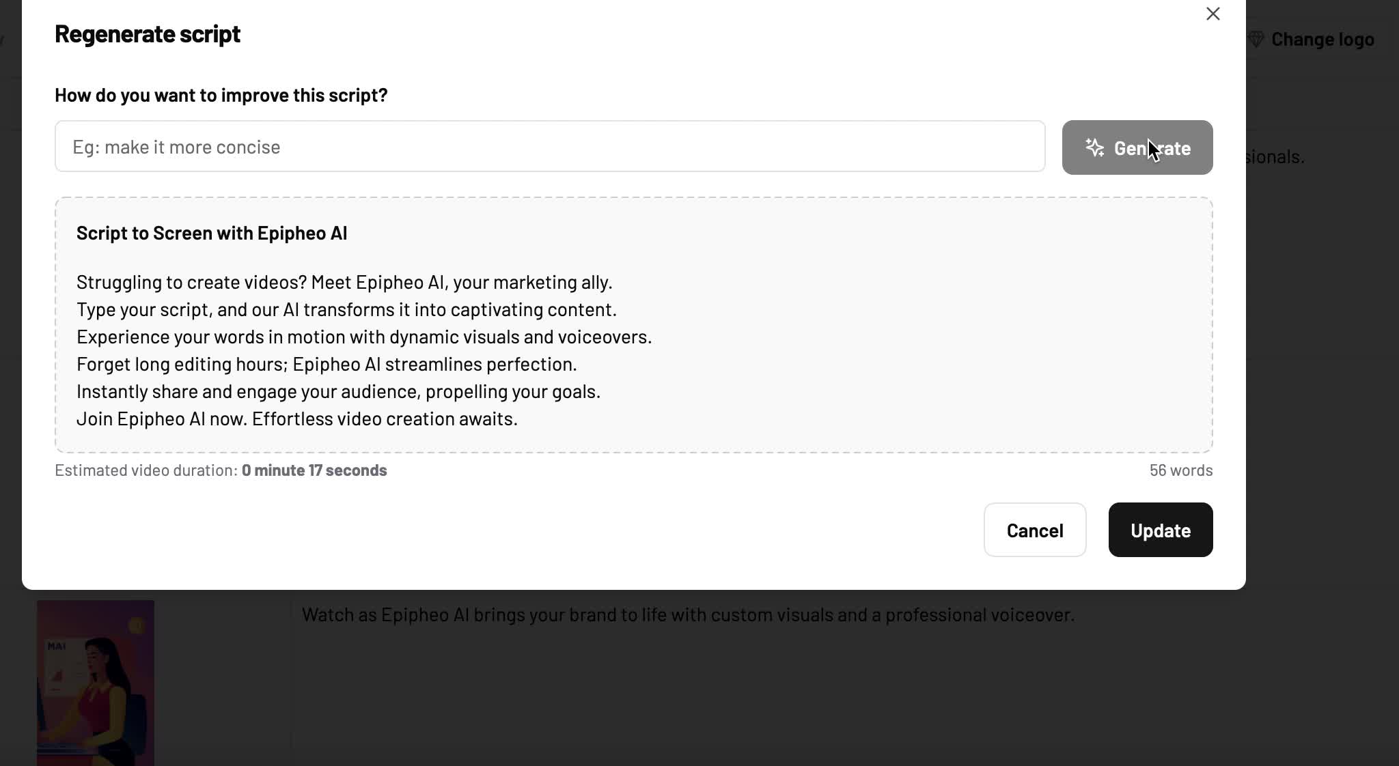Click the line 'Join Epipheo AI now'
The image size is (1399, 766).
pyautogui.click(x=297, y=419)
